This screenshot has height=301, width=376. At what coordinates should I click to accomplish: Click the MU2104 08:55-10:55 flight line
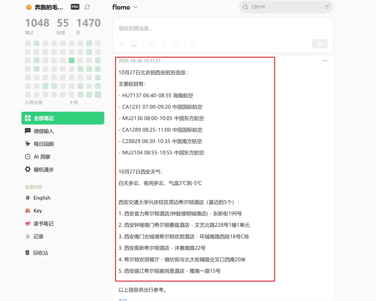pos(161,153)
